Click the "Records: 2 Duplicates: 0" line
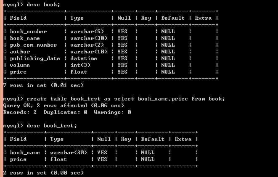 [67, 112]
